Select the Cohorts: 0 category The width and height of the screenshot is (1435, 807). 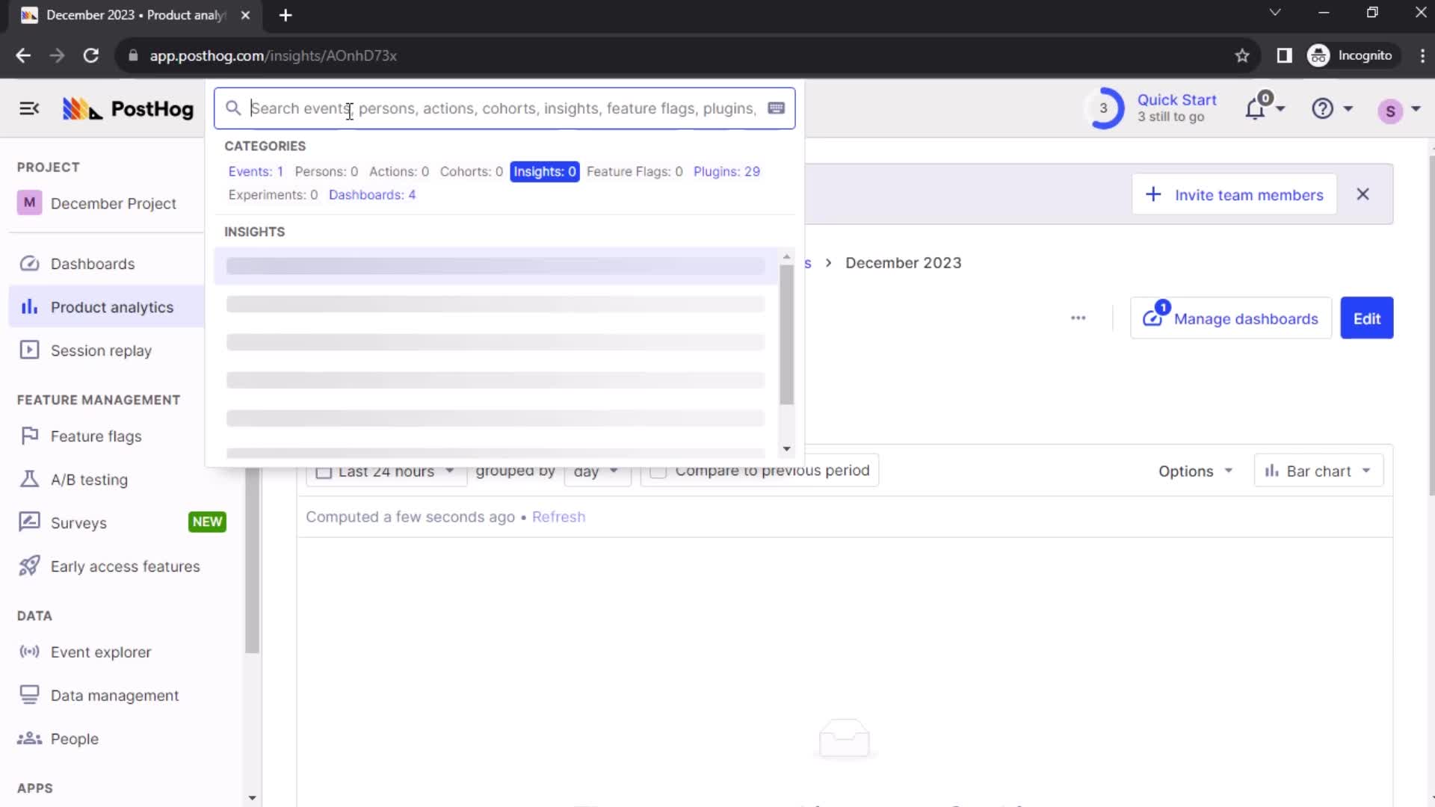[x=471, y=171]
